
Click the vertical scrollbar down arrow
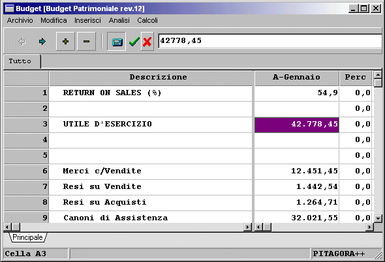click(x=378, y=218)
